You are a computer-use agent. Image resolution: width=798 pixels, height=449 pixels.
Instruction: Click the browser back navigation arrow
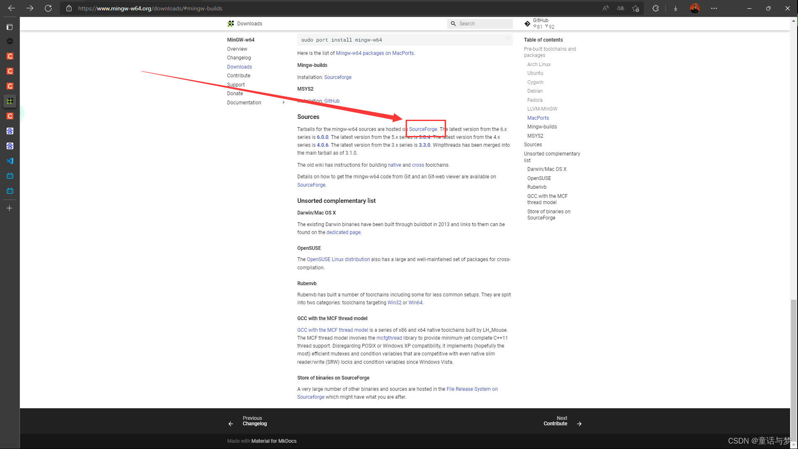[11, 8]
